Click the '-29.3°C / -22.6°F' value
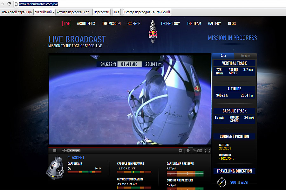This screenshot has width=286, height=190. (127, 184)
